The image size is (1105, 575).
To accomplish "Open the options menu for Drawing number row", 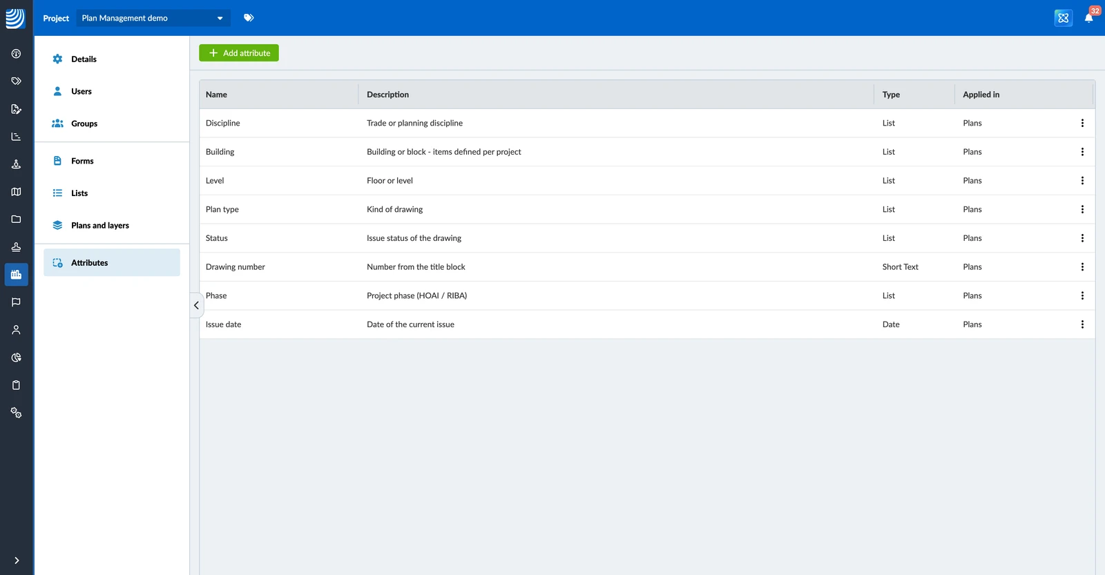I will click(x=1082, y=267).
